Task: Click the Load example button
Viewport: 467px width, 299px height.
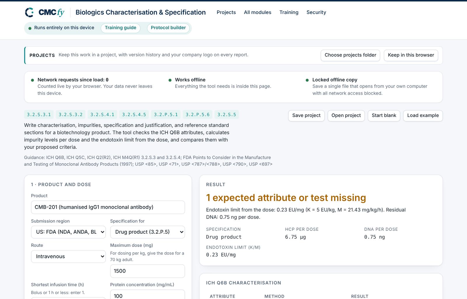Action: click(x=423, y=116)
